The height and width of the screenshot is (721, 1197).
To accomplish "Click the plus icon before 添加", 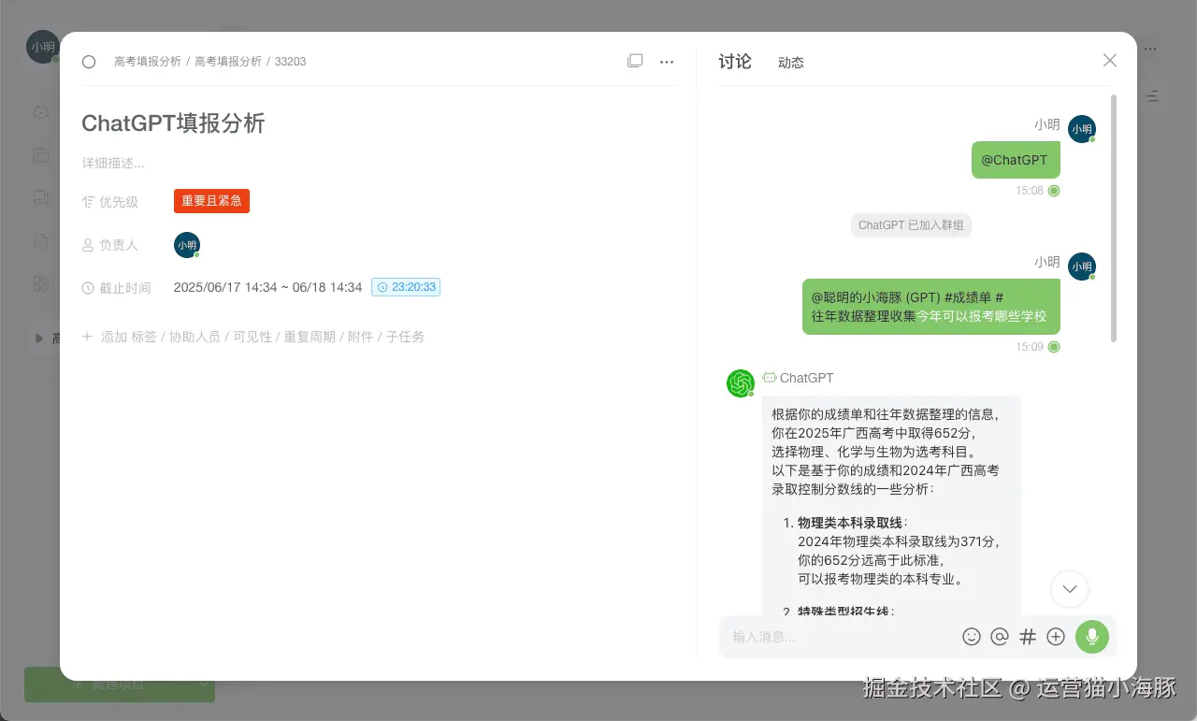I will point(87,336).
